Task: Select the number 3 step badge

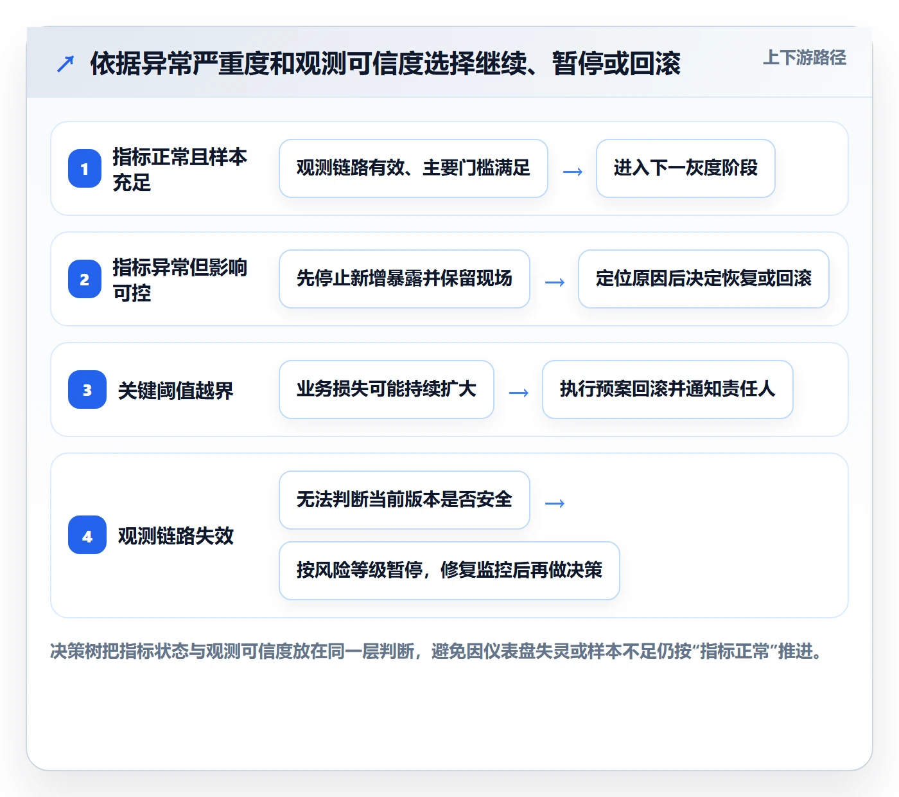Action: pyautogui.click(x=87, y=390)
